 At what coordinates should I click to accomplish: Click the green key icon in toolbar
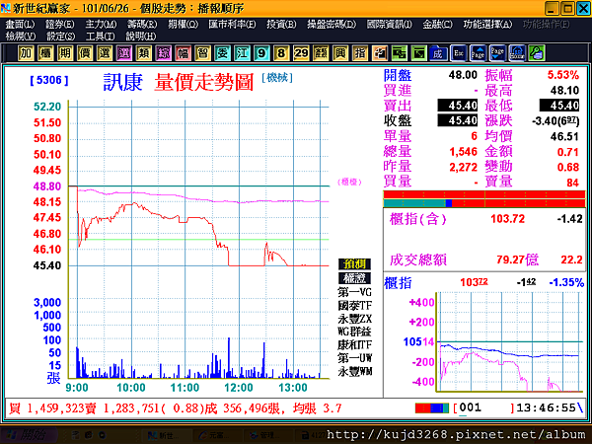click(x=537, y=53)
